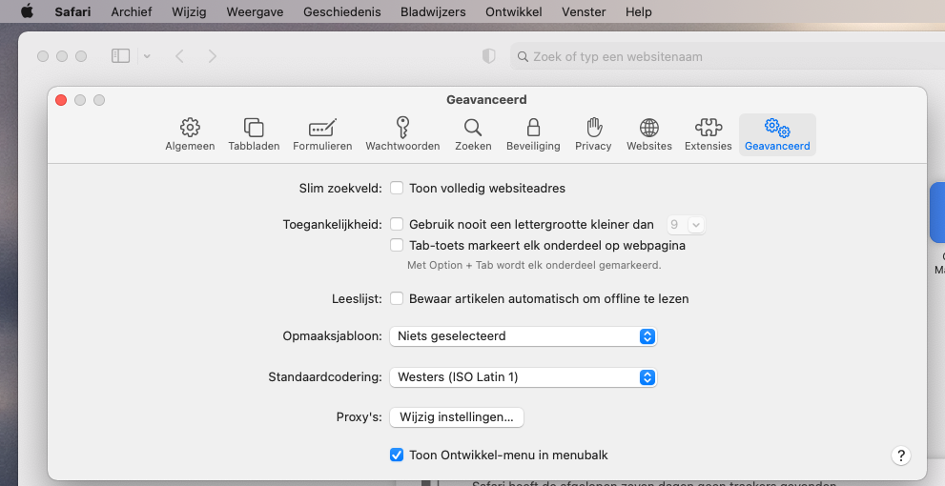This screenshot has width=945, height=486.
Task: Go back with the Safari back arrow
Action: [x=179, y=56]
